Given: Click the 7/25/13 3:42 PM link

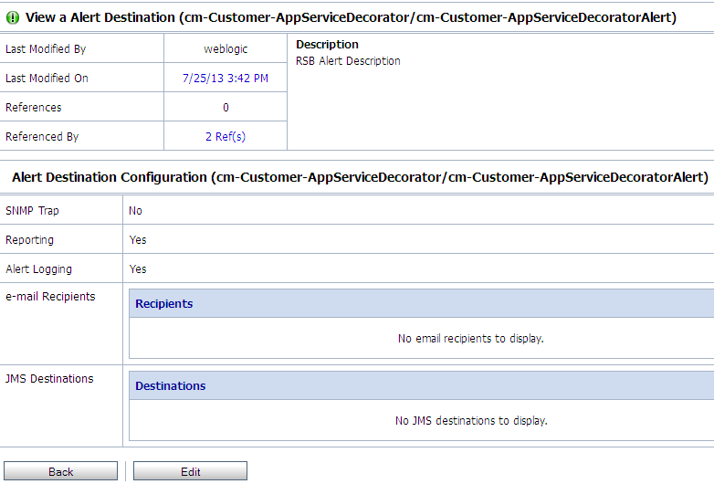Looking at the screenshot, I should [x=226, y=79].
